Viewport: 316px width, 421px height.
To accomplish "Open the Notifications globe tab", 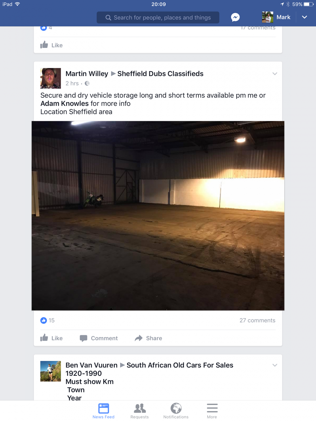I will [x=176, y=411].
